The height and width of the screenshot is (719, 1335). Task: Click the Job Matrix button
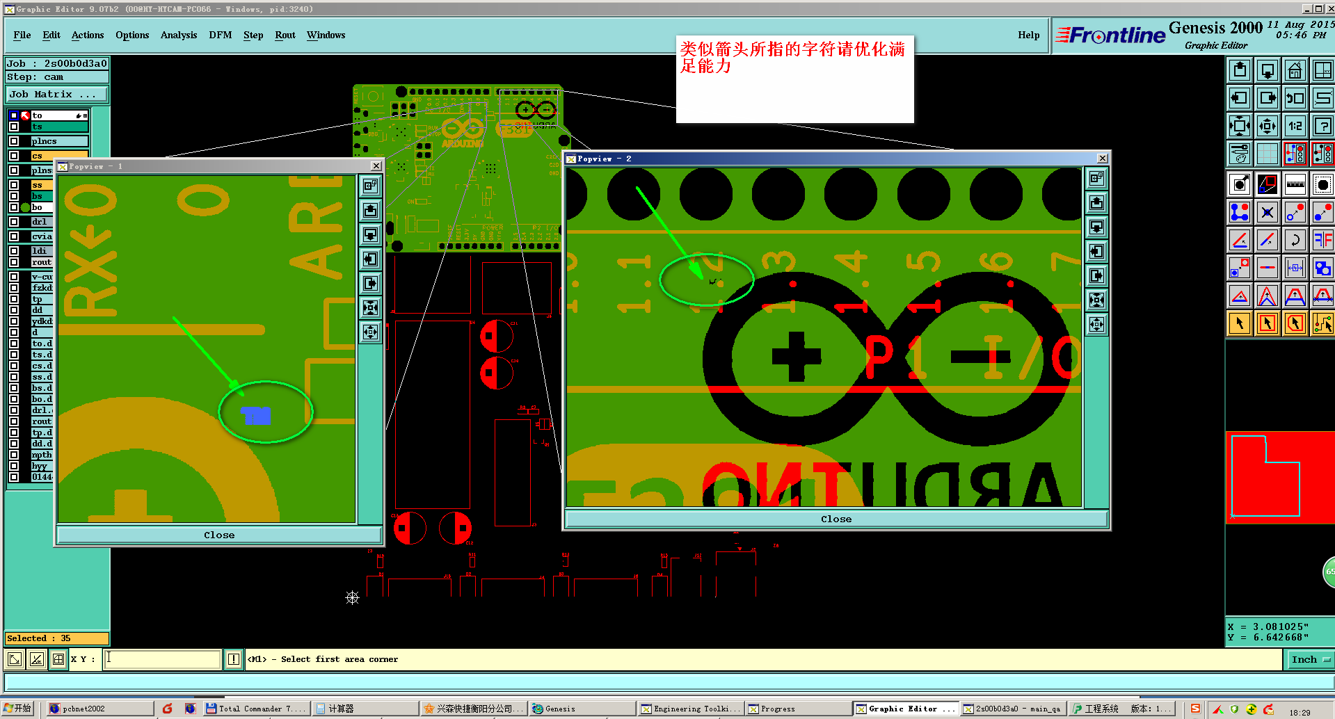[57, 94]
